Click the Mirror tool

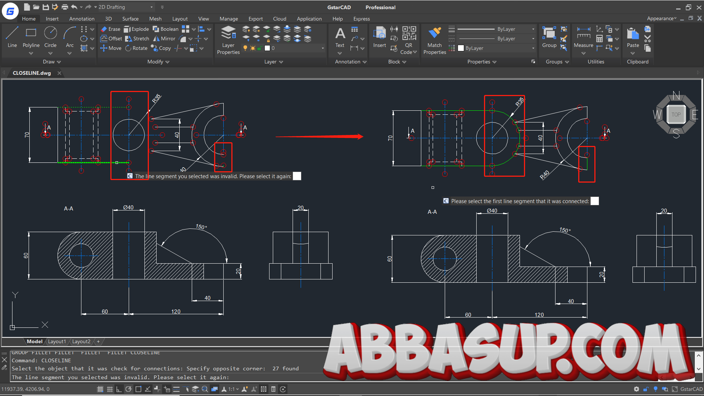coord(164,38)
